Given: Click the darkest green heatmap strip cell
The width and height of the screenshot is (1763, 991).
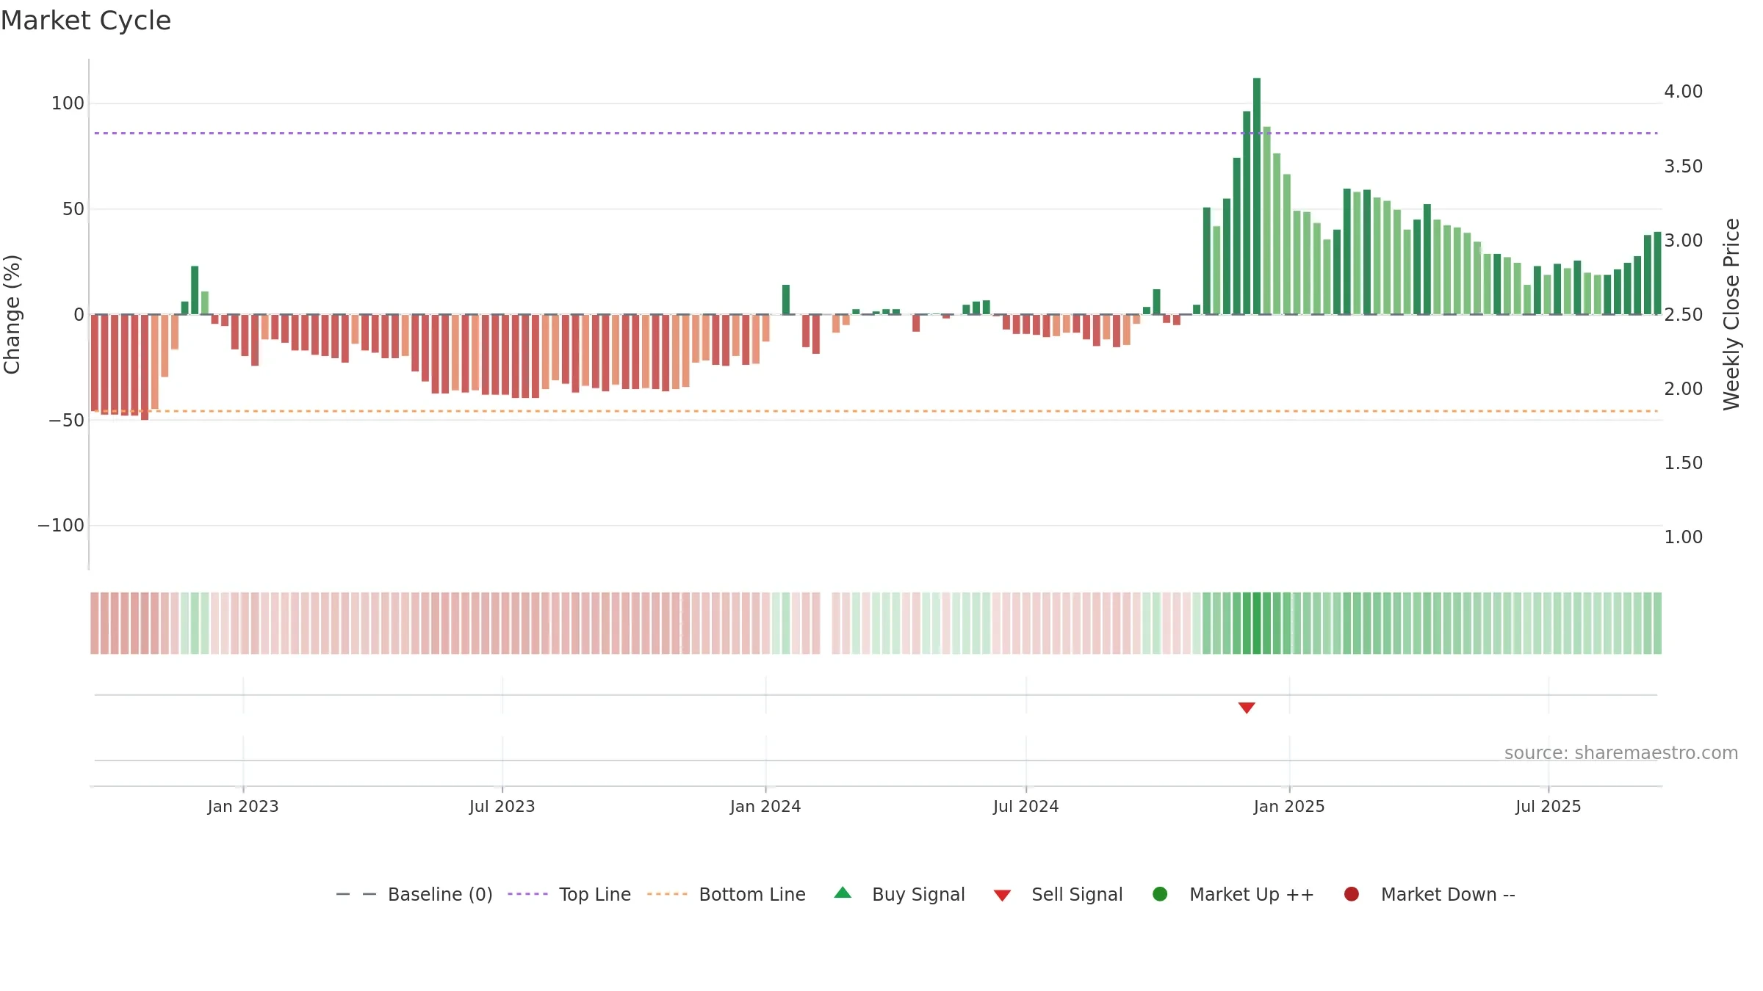Looking at the screenshot, I should [x=1257, y=623].
